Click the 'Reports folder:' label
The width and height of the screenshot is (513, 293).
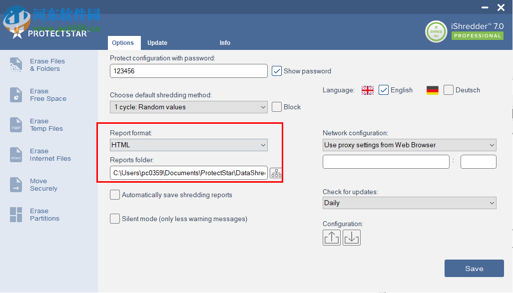click(x=132, y=160)
